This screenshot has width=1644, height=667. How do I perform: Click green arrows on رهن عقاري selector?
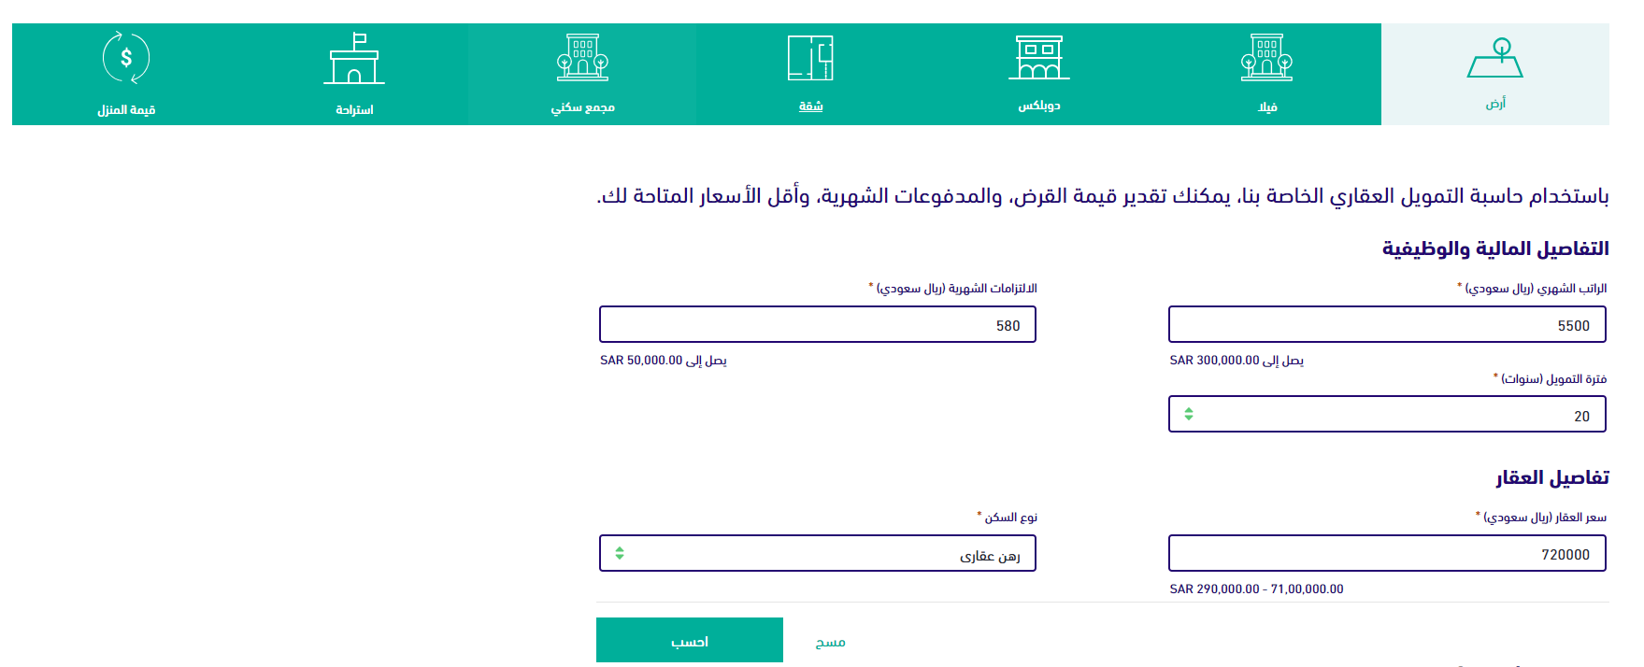[x=620, y=553]
